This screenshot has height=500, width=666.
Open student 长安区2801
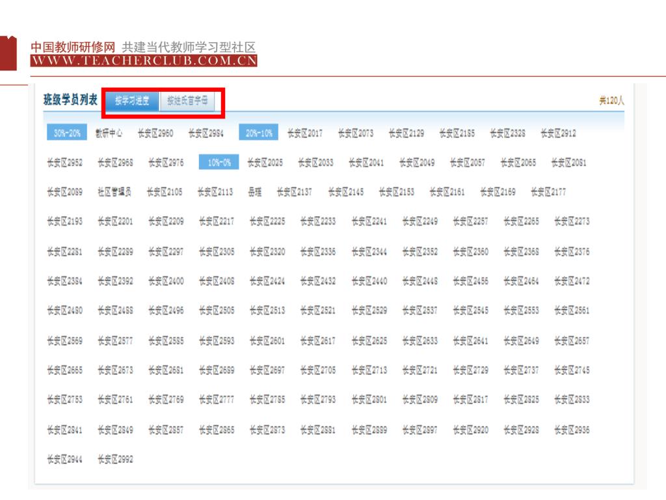click(369, 399)
